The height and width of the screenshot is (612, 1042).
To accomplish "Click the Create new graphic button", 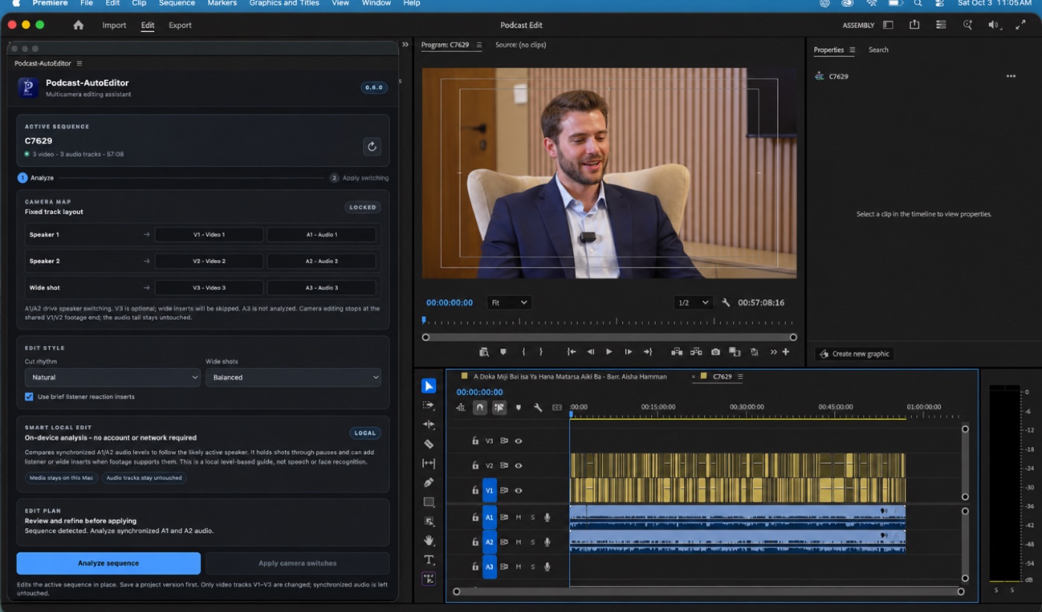I will 854,354.
